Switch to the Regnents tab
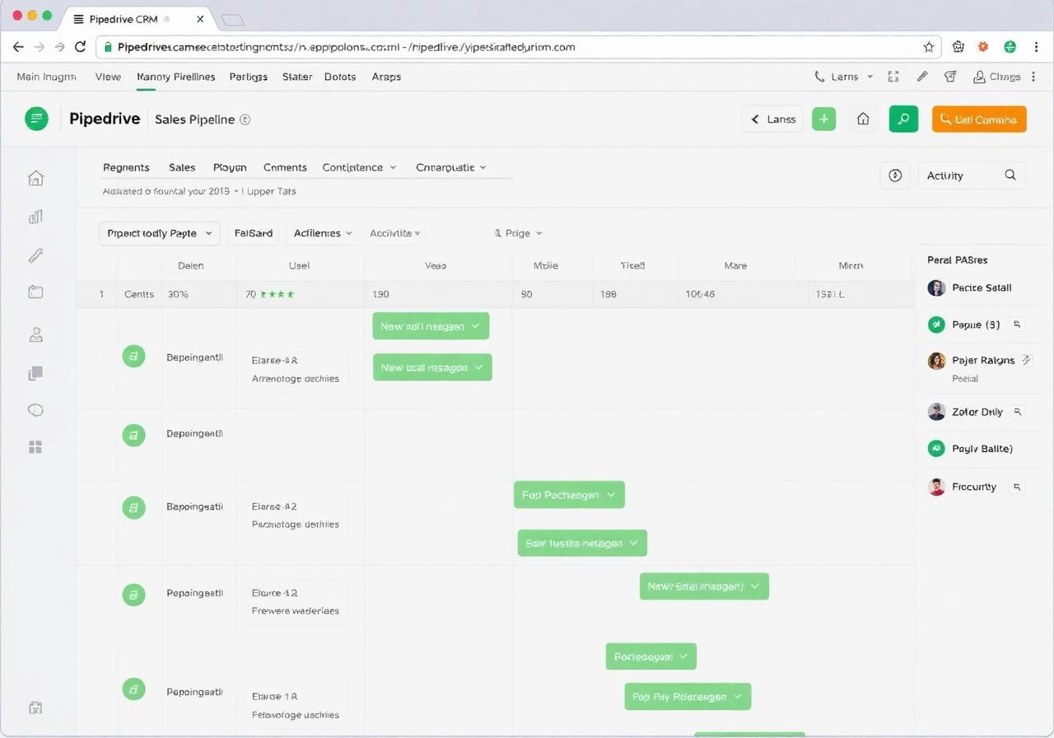1054x738 pixels. point(126,167)
